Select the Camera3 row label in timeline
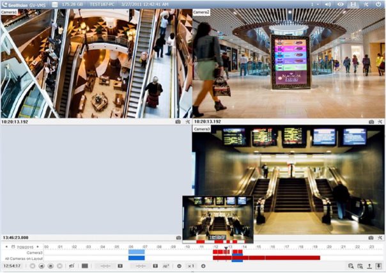 click(35, 253)
